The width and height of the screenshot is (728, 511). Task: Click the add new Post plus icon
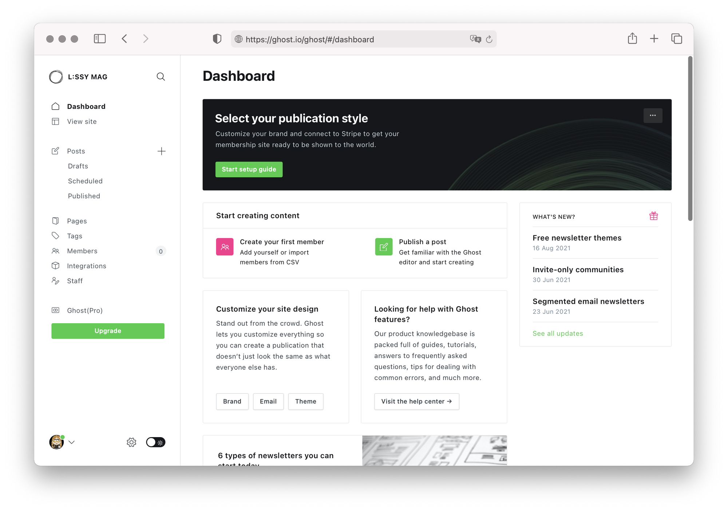161,151
